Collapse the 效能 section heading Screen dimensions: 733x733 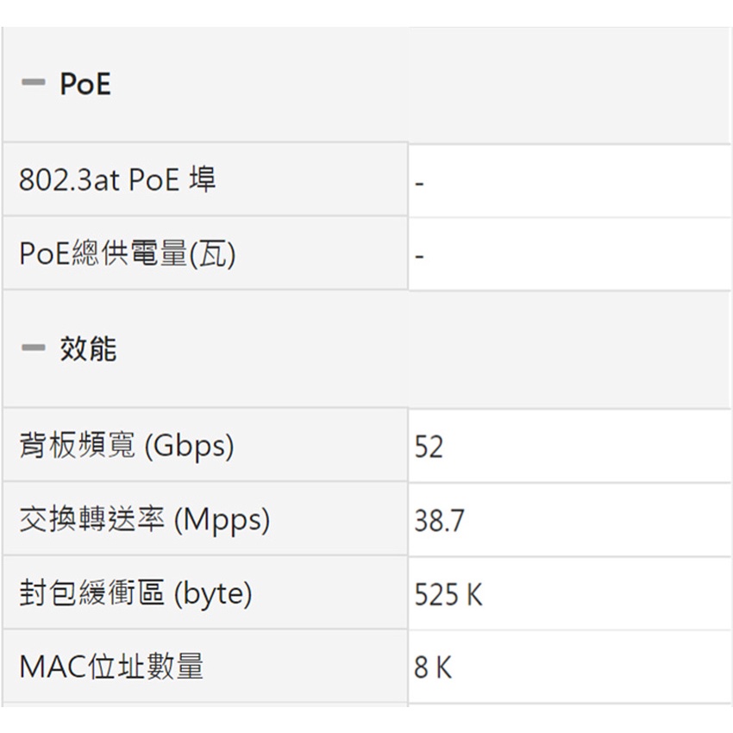coord(88,349)
